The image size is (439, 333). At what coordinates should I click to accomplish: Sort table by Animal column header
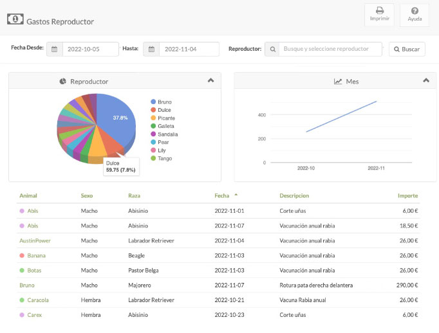(28, 195)
